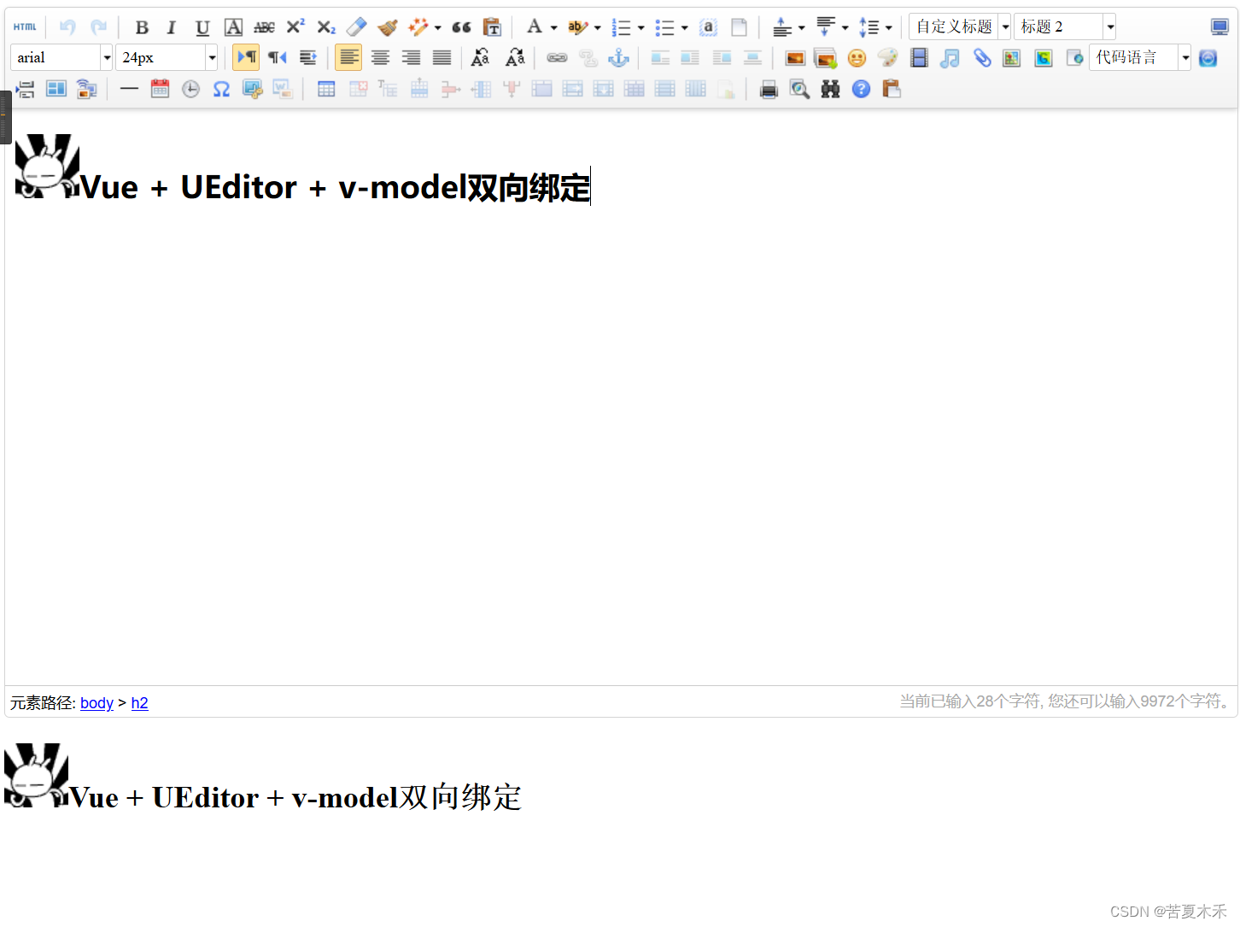Open special characters omega icon
This screenshot has height=927, width=1240.
click(x=221, y=89)
